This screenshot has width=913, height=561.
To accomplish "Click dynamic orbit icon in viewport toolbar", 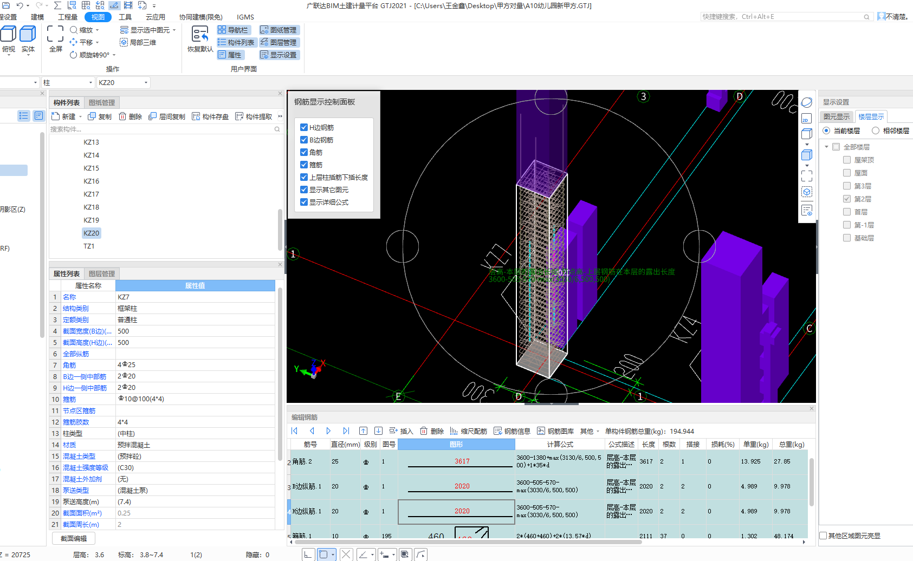I will (x=807, y=102).
